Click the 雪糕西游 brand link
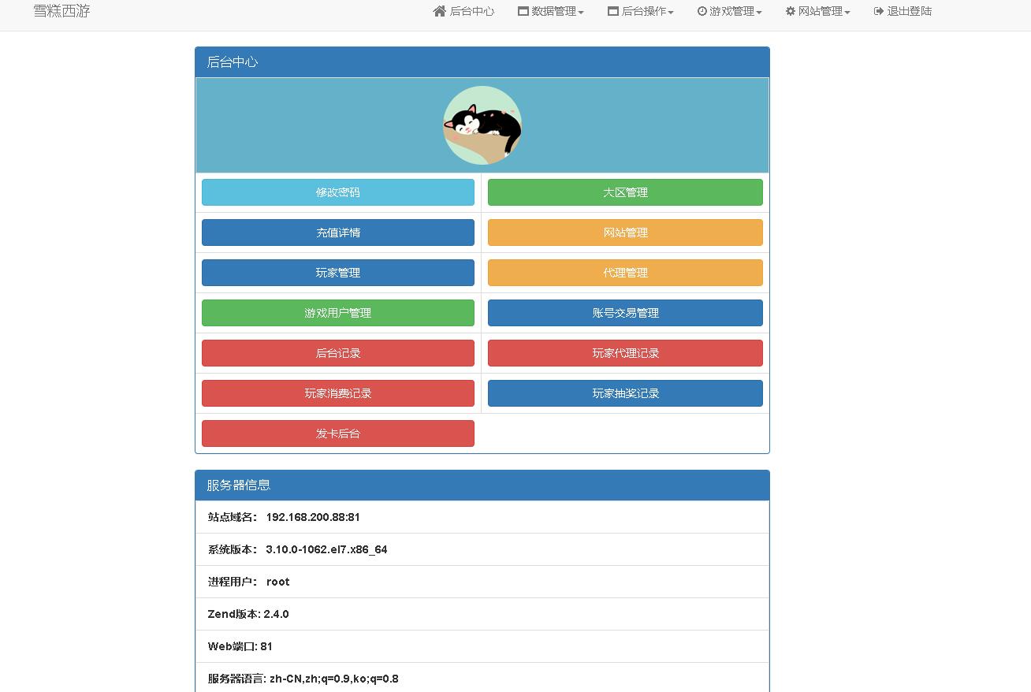This screenshot has width=1031, height=692. click(x=61, y=11)
